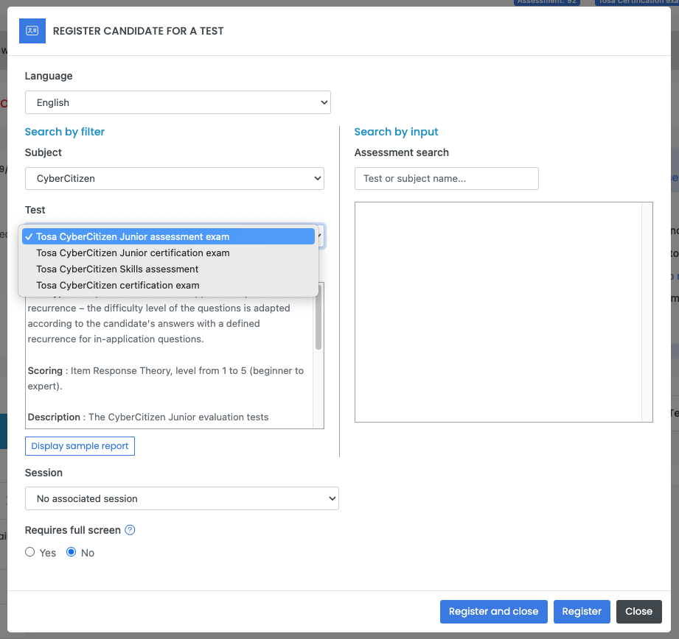Viewport: 679px width, 639px height.
Task: Click Display sample report button
Action: pyautogui.click(x=80, y=445)
